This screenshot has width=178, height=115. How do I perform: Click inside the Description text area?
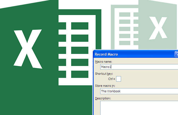point(139,108)
